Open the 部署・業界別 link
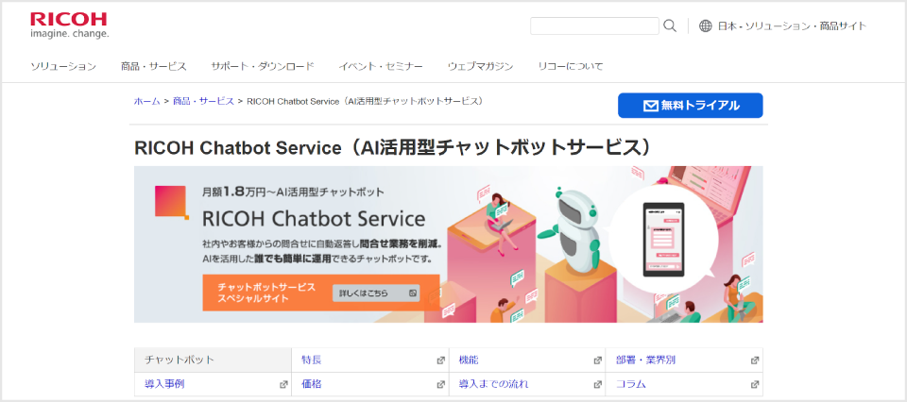The image size is (907, 402). [645, 360]
